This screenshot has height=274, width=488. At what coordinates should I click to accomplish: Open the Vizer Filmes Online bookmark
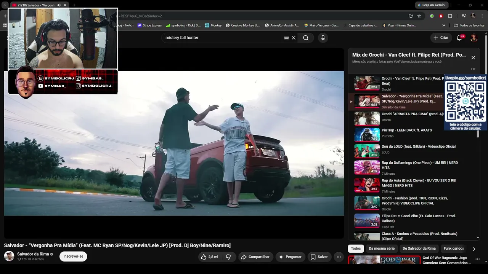coord(399,25)
